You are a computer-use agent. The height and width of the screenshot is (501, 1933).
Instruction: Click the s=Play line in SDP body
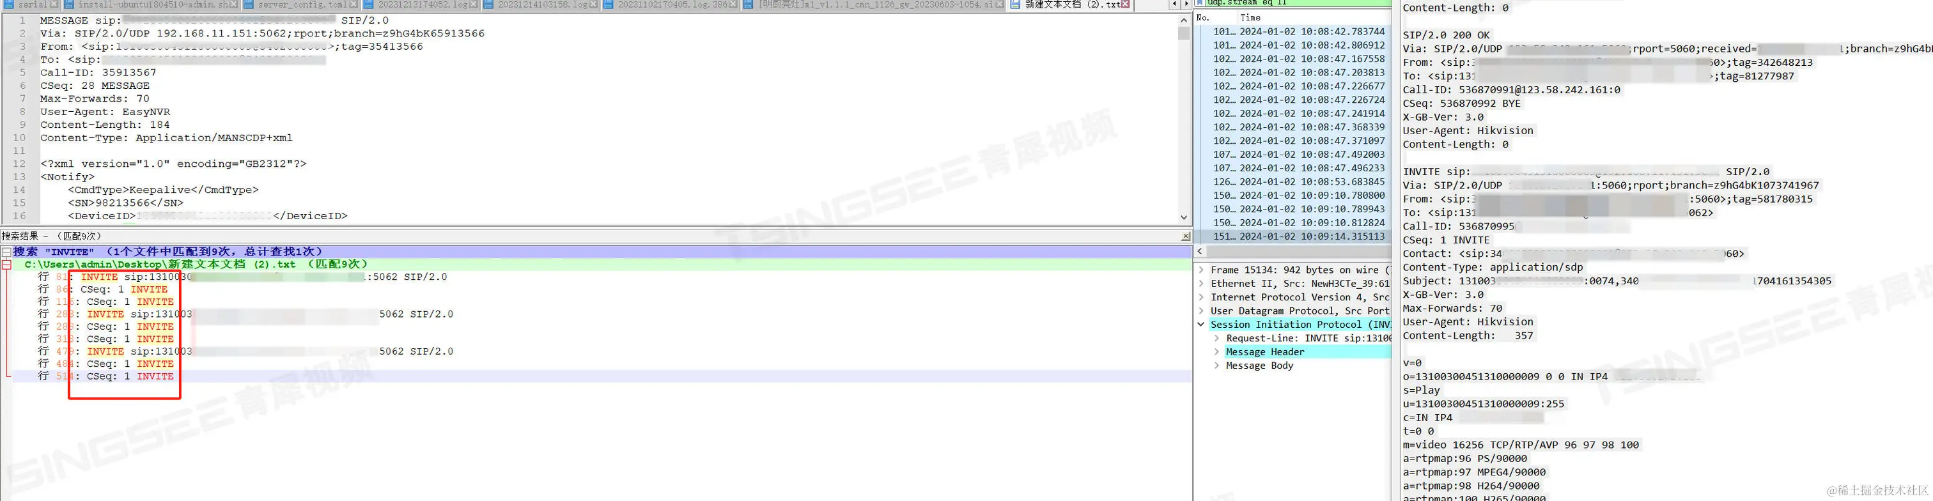[x=1421, y=390]
